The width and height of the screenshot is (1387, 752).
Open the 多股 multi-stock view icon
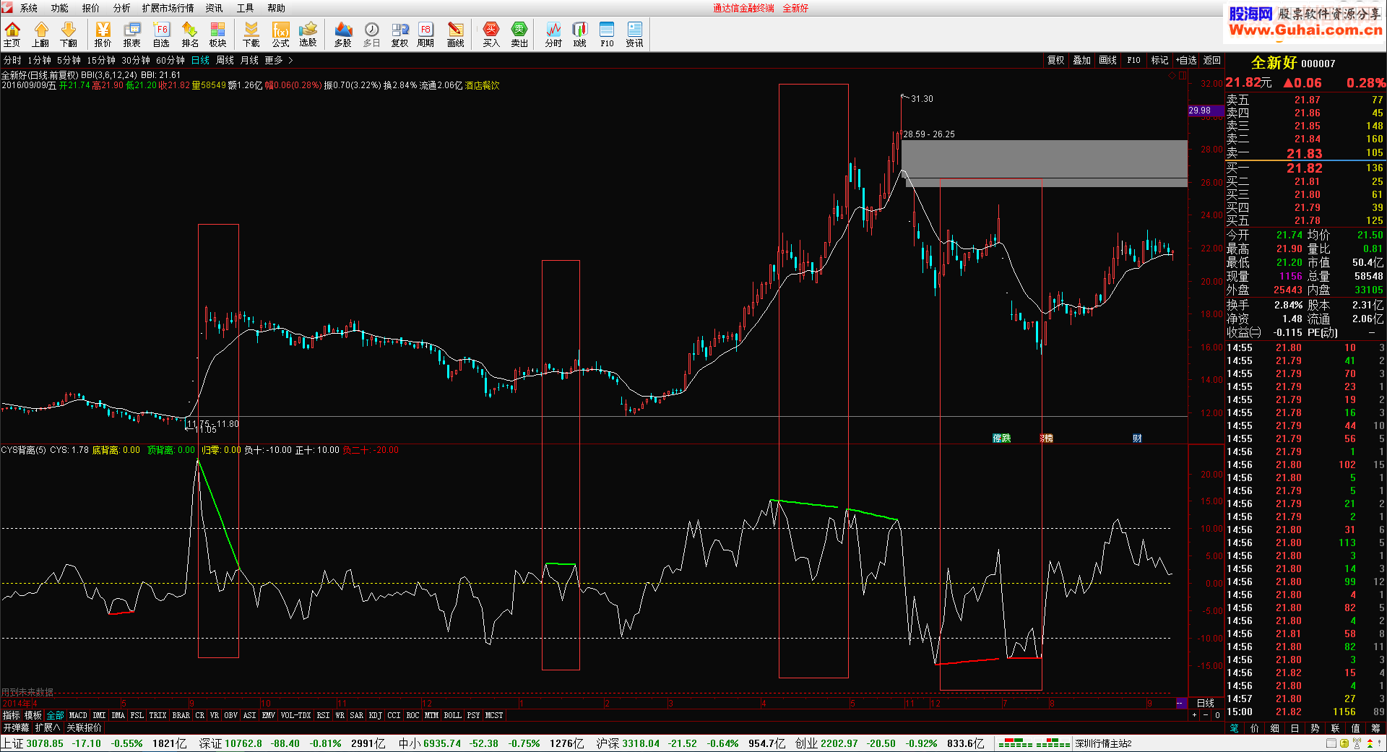point(343,34)
